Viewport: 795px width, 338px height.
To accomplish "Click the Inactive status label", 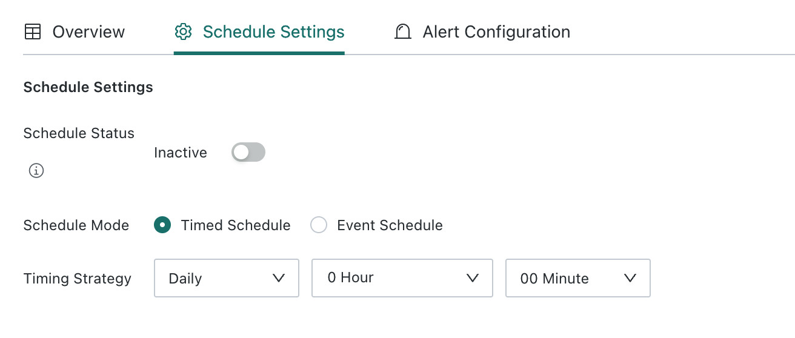I will 181,153.
